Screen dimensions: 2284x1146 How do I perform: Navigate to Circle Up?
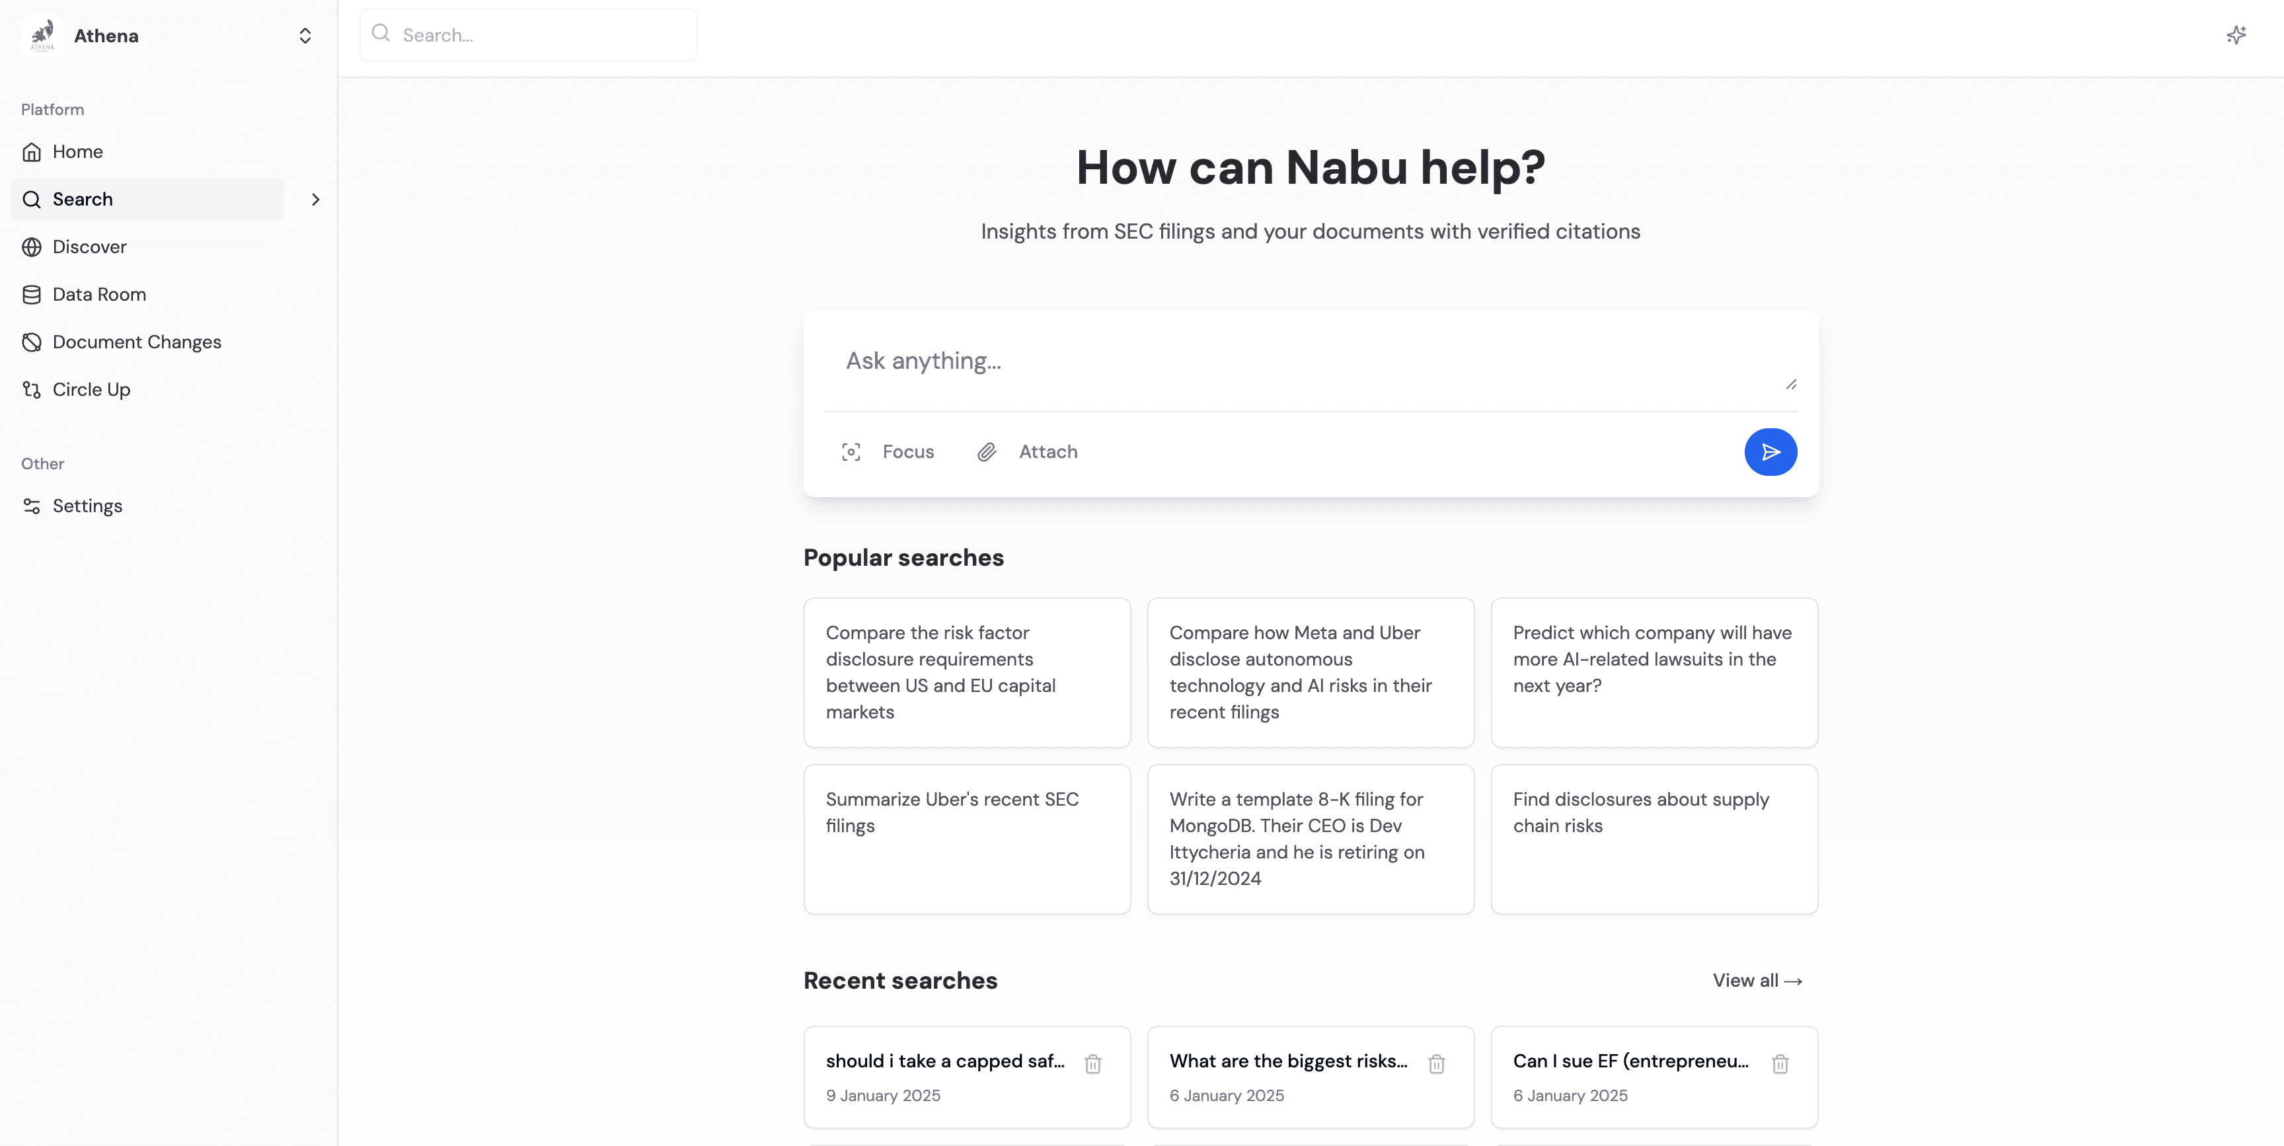(91, 389)
